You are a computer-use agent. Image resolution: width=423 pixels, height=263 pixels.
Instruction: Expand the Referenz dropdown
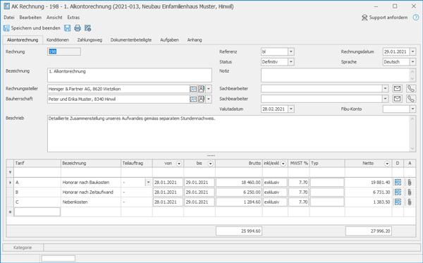point(290,51)
